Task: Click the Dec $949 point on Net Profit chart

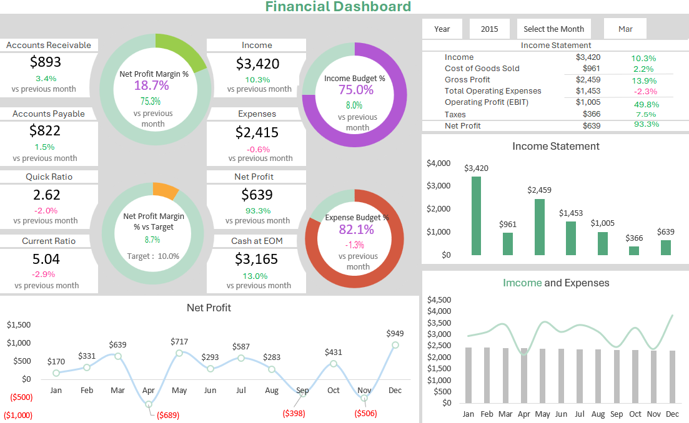Action: coord(395,344)
